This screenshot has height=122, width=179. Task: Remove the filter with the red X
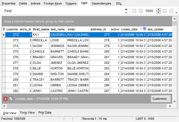click(5, 99)
